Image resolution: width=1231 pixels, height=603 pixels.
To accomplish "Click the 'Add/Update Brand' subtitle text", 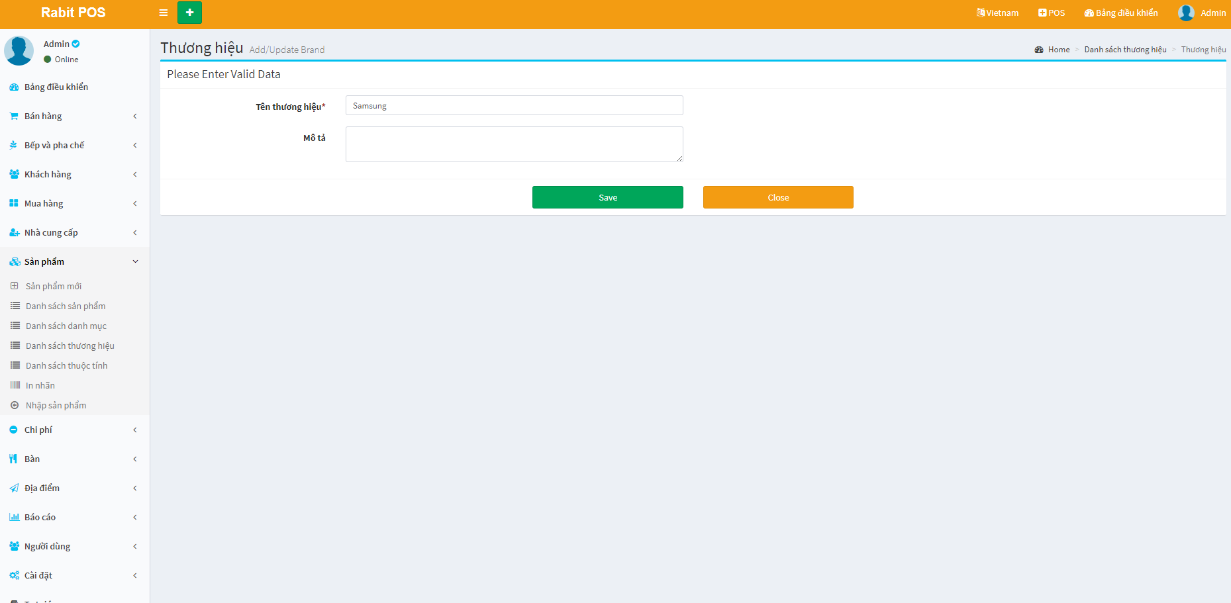I will pos(287,50).
